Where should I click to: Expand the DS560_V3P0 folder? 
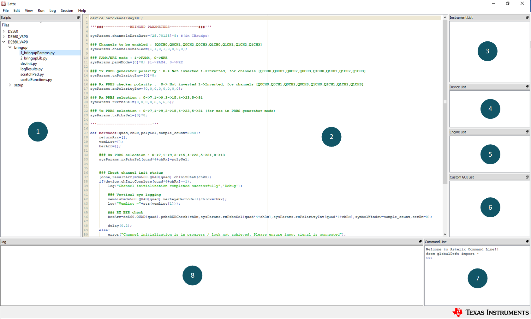pos(4,37)
